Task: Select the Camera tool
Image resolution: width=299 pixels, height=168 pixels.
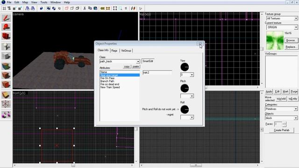Action: click(x=6, y=36)
